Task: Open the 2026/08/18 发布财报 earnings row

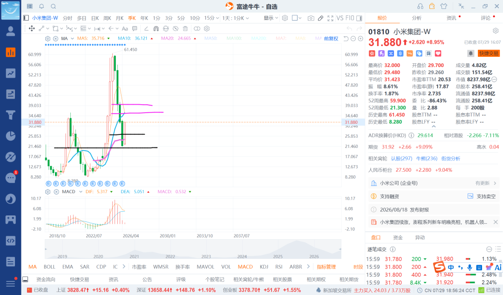Action: (x=434, y=209)
